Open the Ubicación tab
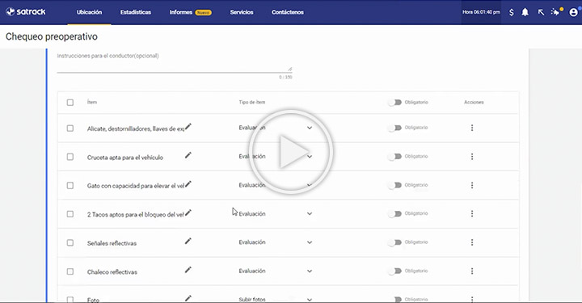The image size is (582, 303). click(x=89, y=12)
